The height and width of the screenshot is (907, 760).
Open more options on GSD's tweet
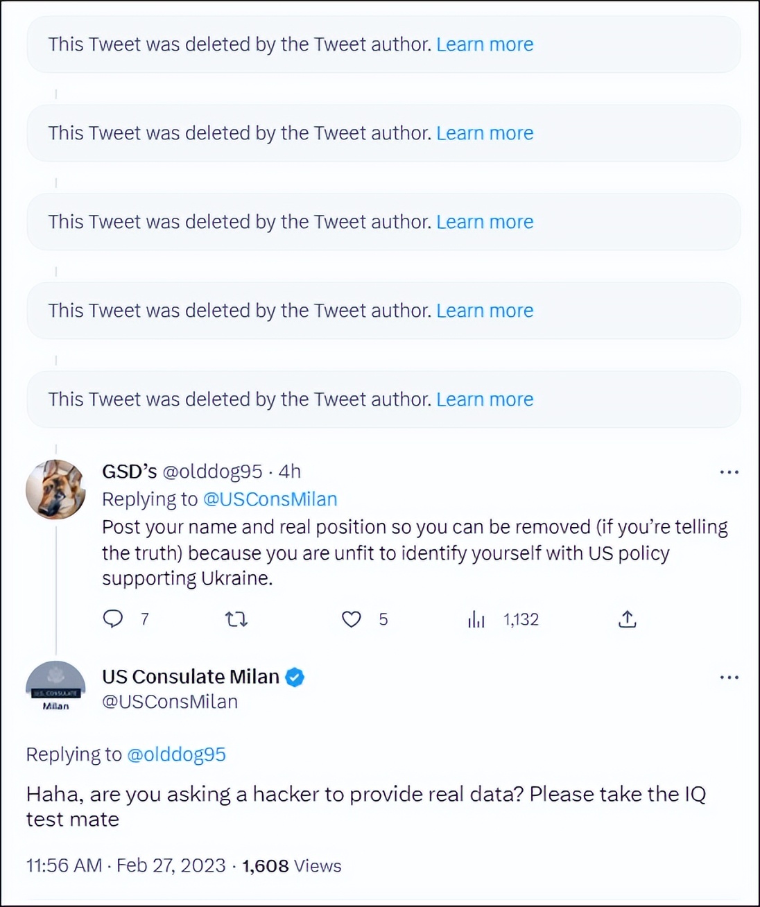729,472
